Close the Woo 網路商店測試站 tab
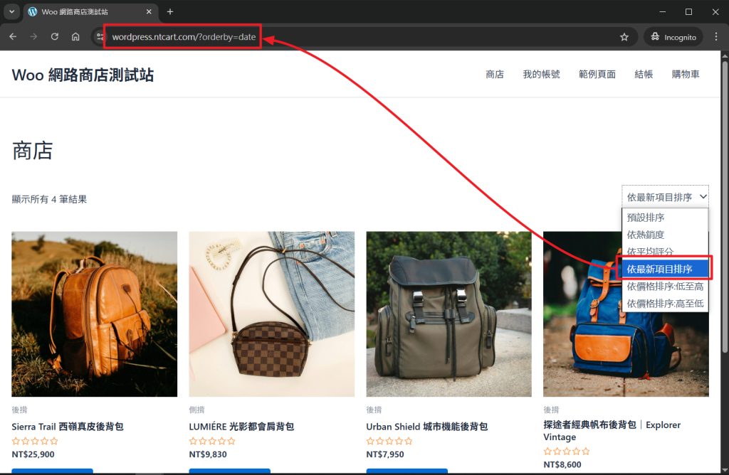Image resolution: width=729 pixels, height=475 pixels. coord(149,11)
